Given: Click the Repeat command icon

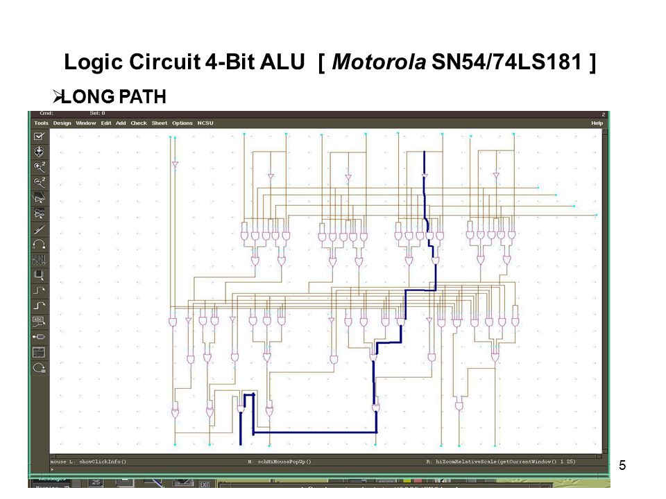Looking at the screenshot, I should [x=39, y=368].
